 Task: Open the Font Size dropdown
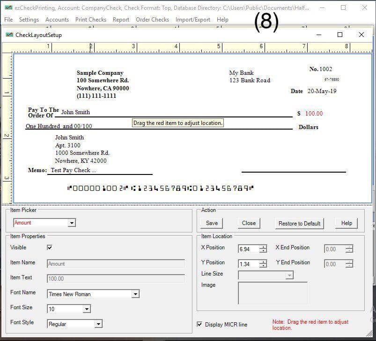87,309
